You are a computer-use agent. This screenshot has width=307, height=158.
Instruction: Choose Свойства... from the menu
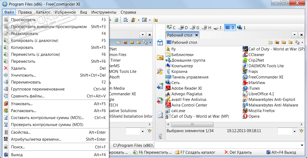(55, 132)
